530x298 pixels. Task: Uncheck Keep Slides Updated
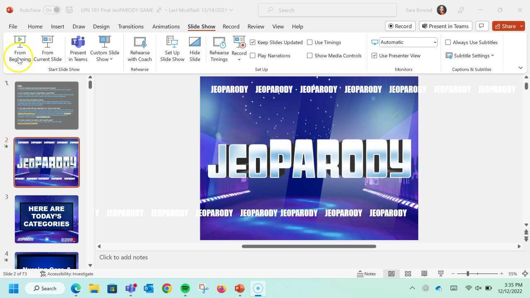coord(253,42)
